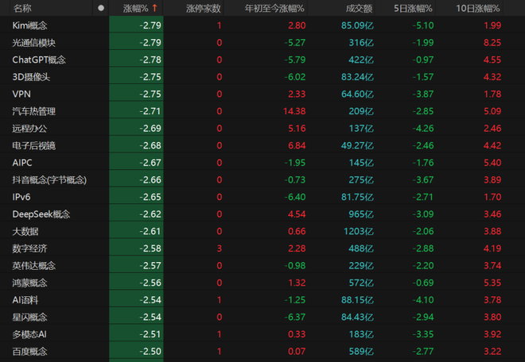Click the dot icon in header row
The image size is (525, 362).
(x=100, y=8)
